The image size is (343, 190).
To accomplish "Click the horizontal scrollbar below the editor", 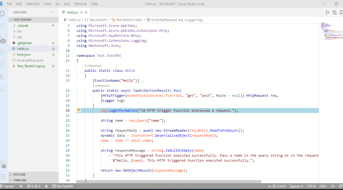I will tap(169, 182).
